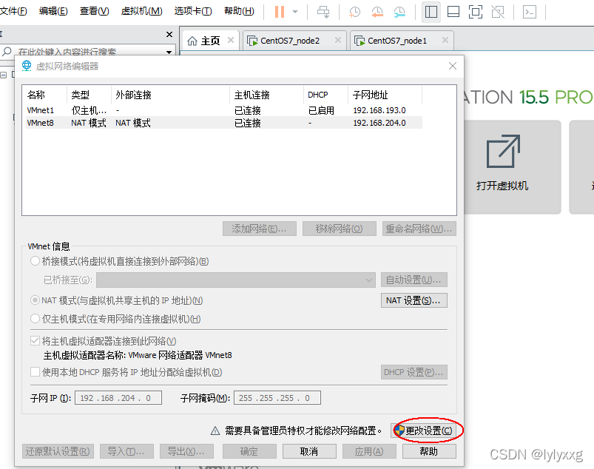Click the 帮助 button in dialog
This screenshot has height=469, width=594.
point(429,451)
